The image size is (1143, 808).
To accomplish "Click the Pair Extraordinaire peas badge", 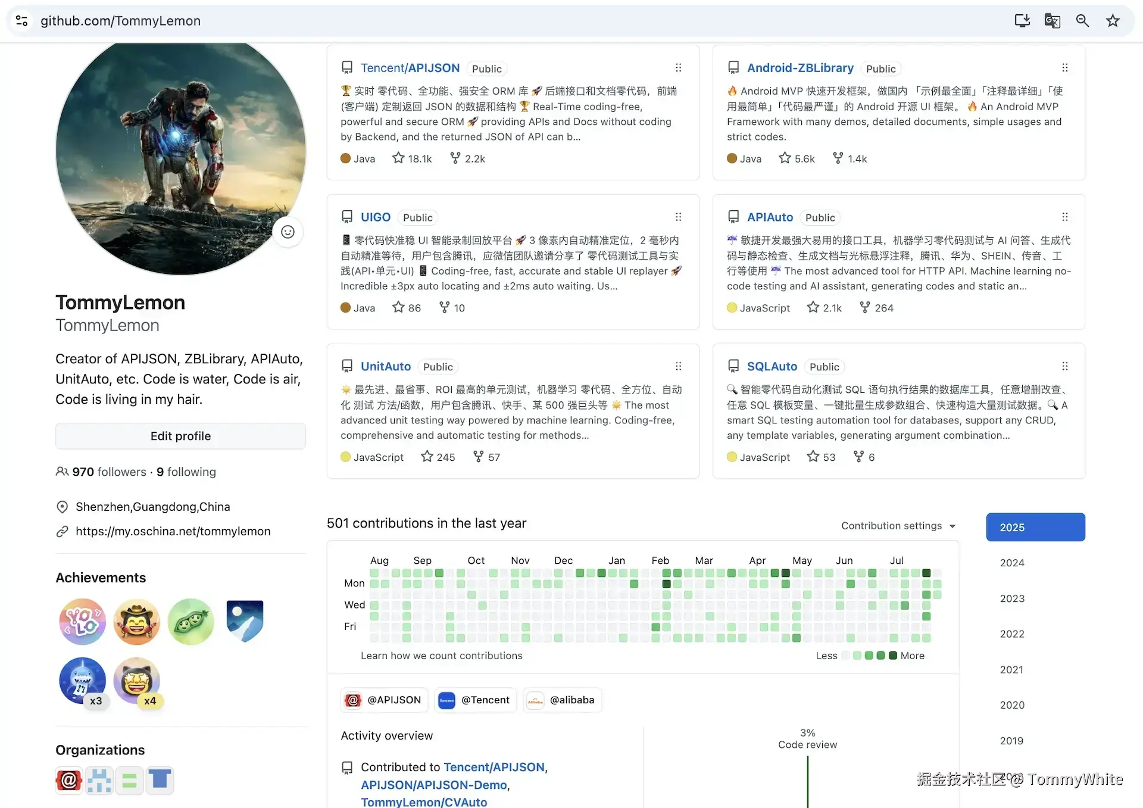I will click(190, 622).
